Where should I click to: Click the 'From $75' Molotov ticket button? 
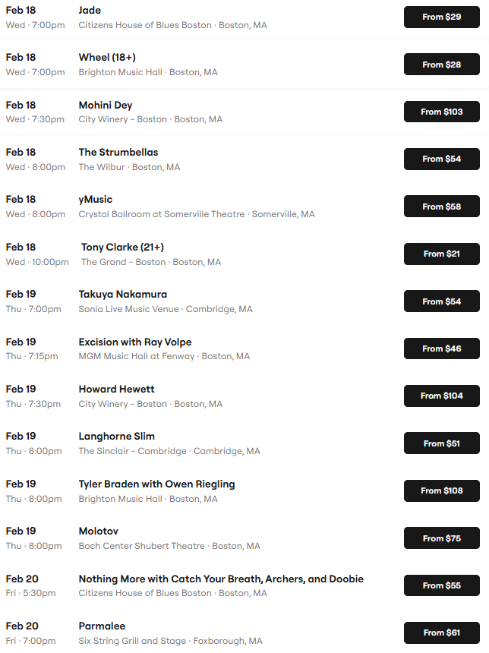click(x=441, y=538)
